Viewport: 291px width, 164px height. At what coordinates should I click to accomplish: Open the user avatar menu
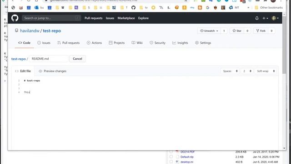(275, 18)
